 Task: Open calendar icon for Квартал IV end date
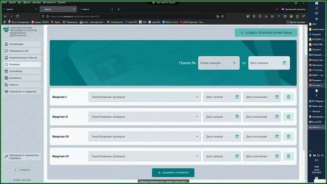[x=277, y=156]
